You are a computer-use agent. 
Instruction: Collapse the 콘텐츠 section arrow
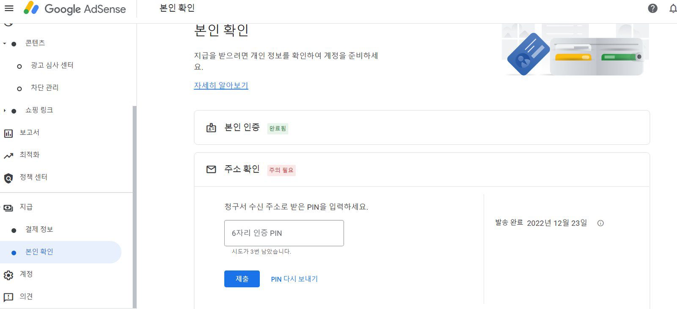point(5,43)
